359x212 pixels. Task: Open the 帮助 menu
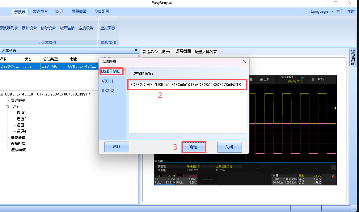click(x=351, y=11)
